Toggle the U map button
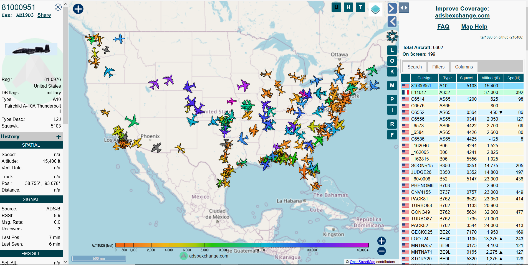The height and width of the screenshot is (265, 528). click(x=336, y=7)
